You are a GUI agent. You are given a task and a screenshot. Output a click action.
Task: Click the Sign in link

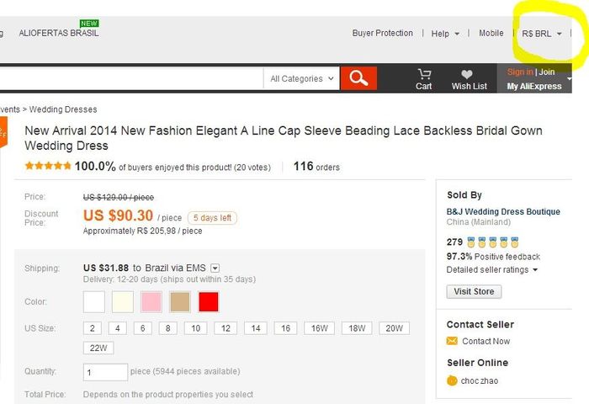(x=520, y=72)
